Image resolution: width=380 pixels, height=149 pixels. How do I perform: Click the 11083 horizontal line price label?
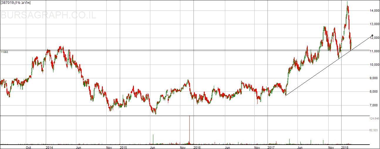4,52
